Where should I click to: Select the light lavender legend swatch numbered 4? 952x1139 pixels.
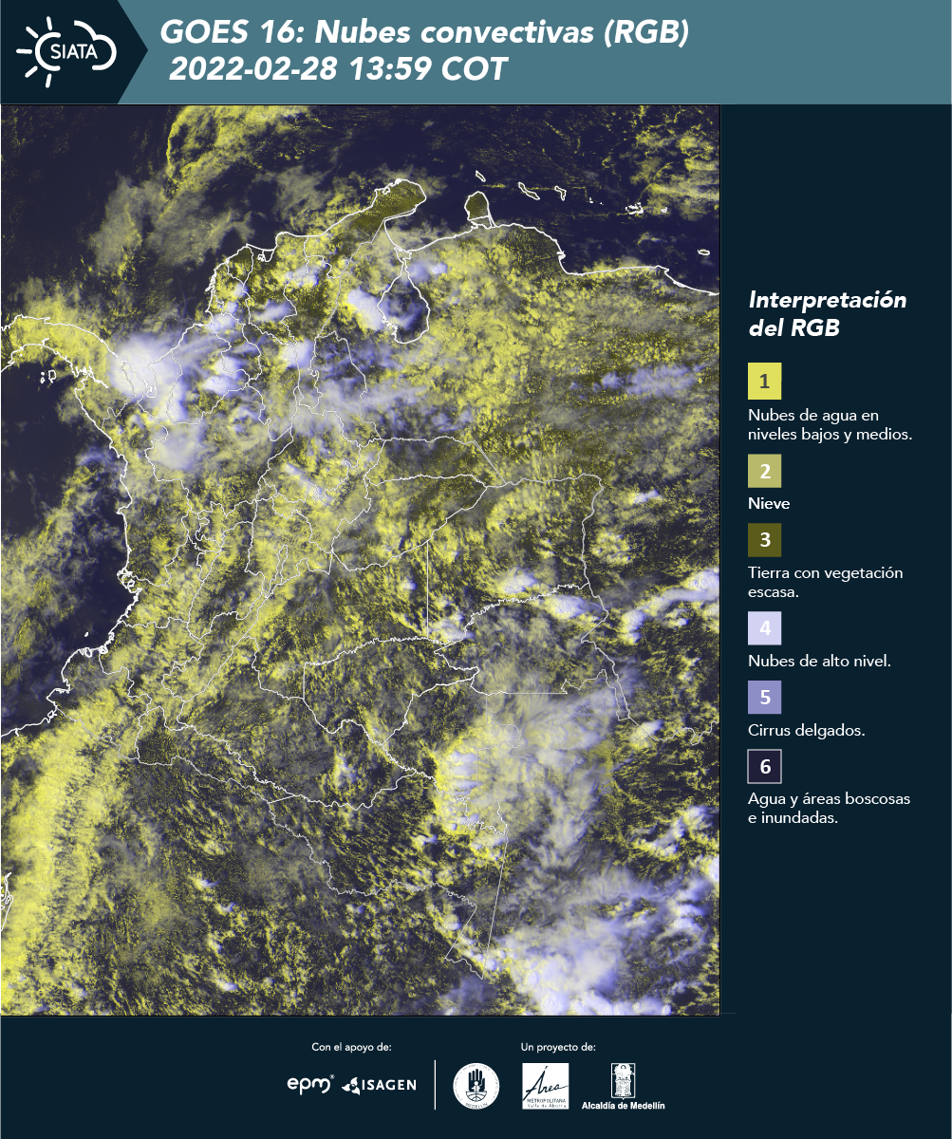[765, 627]
